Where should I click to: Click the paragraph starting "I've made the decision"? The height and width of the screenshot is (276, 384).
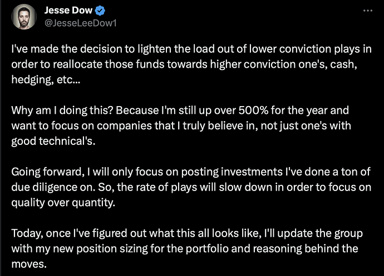(191, 64)
